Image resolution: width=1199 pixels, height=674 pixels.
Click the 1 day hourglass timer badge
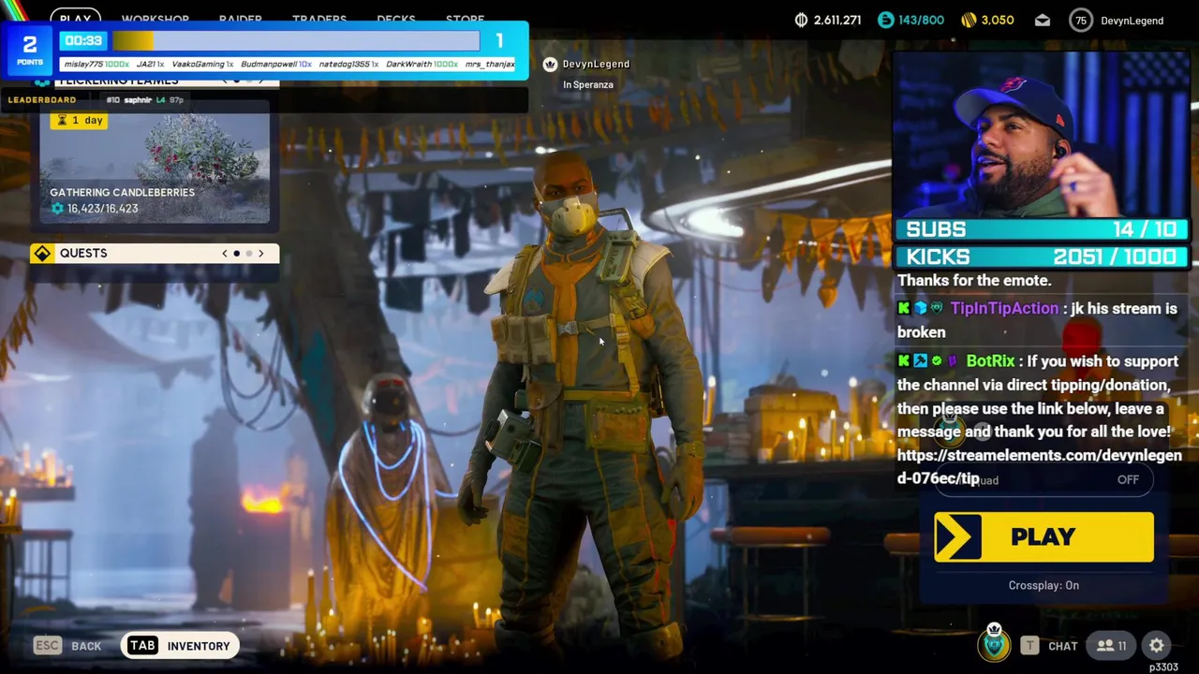pyautogui.click(x=81, y=120)
